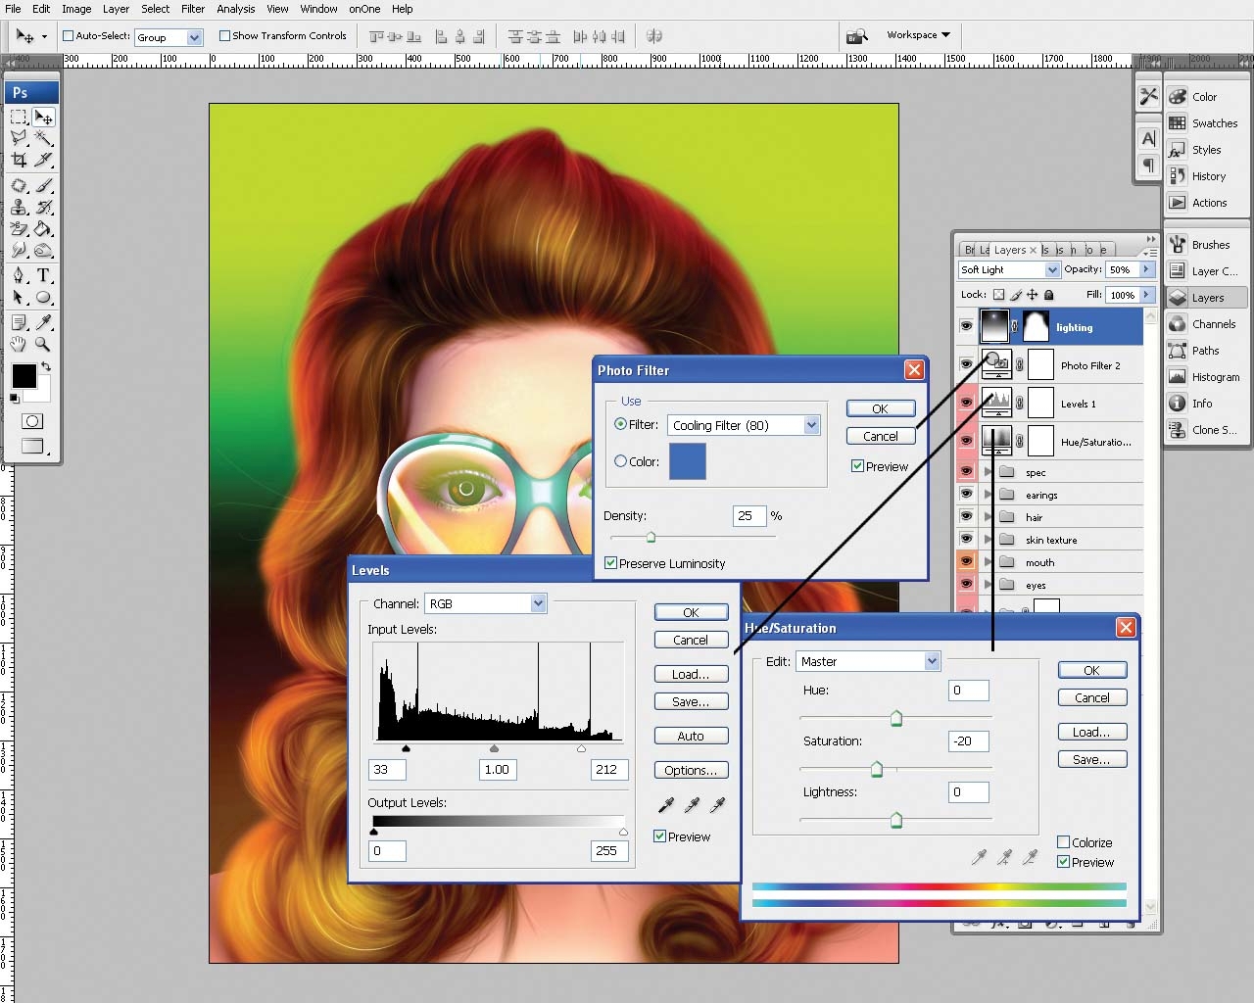Select the Ellipse shape tool
1254x1003 pixels.
(x=43, y=297)
